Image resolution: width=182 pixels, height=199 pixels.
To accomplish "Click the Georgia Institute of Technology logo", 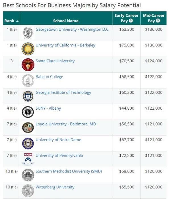I will point(28,96).
